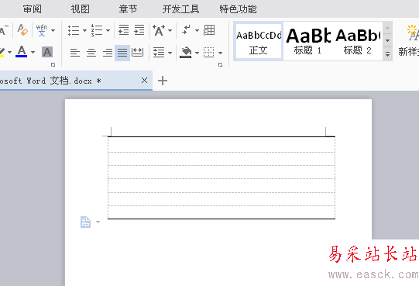Align text to the right

click(108, 53)
